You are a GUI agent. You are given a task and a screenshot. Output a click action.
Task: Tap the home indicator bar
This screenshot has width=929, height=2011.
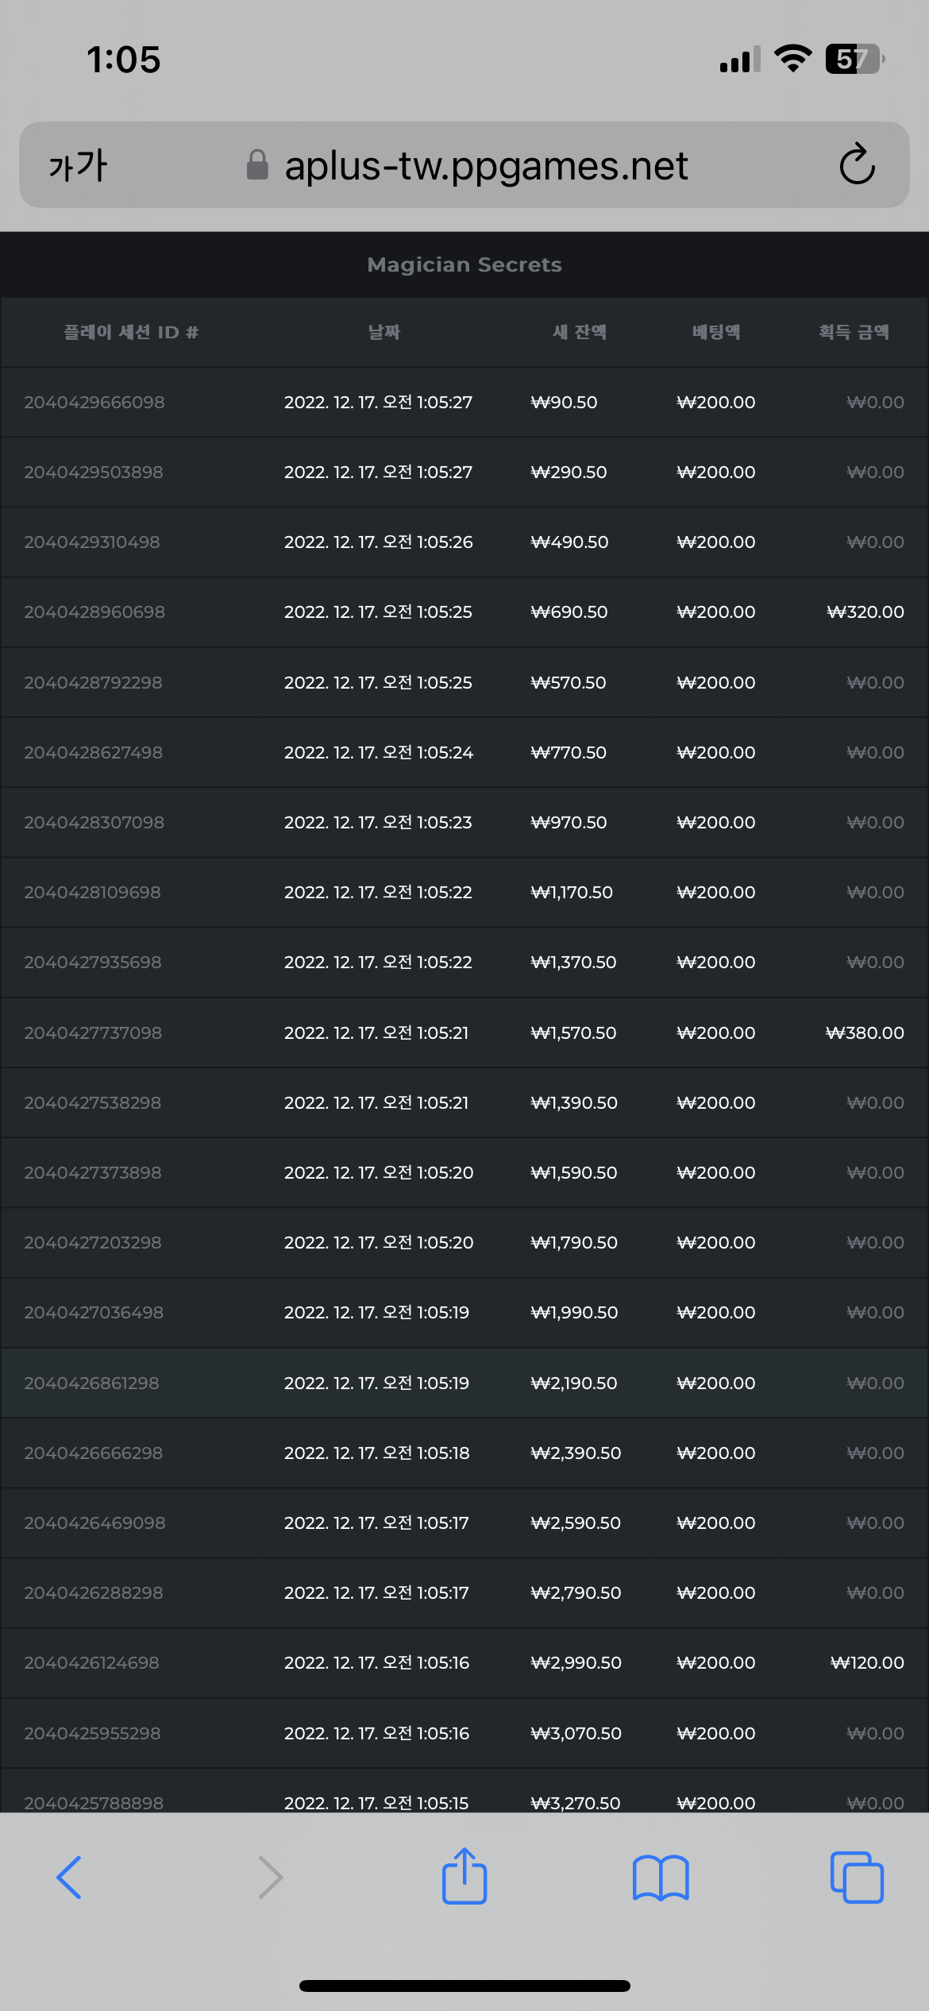point(464,1986)
